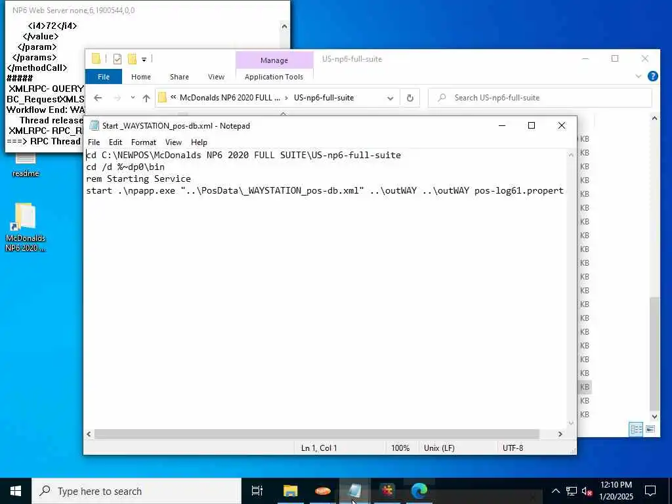Go up one folder level in Explorer
The height and width of the screenshot is (504, 672).
tap(146, 98)
